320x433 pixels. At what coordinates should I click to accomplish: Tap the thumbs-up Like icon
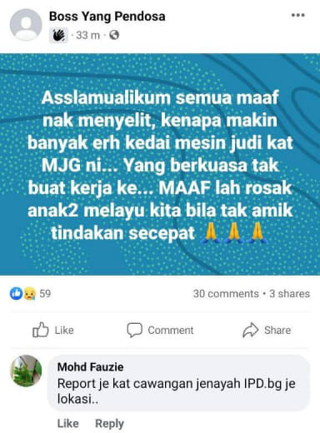point(41,330)
